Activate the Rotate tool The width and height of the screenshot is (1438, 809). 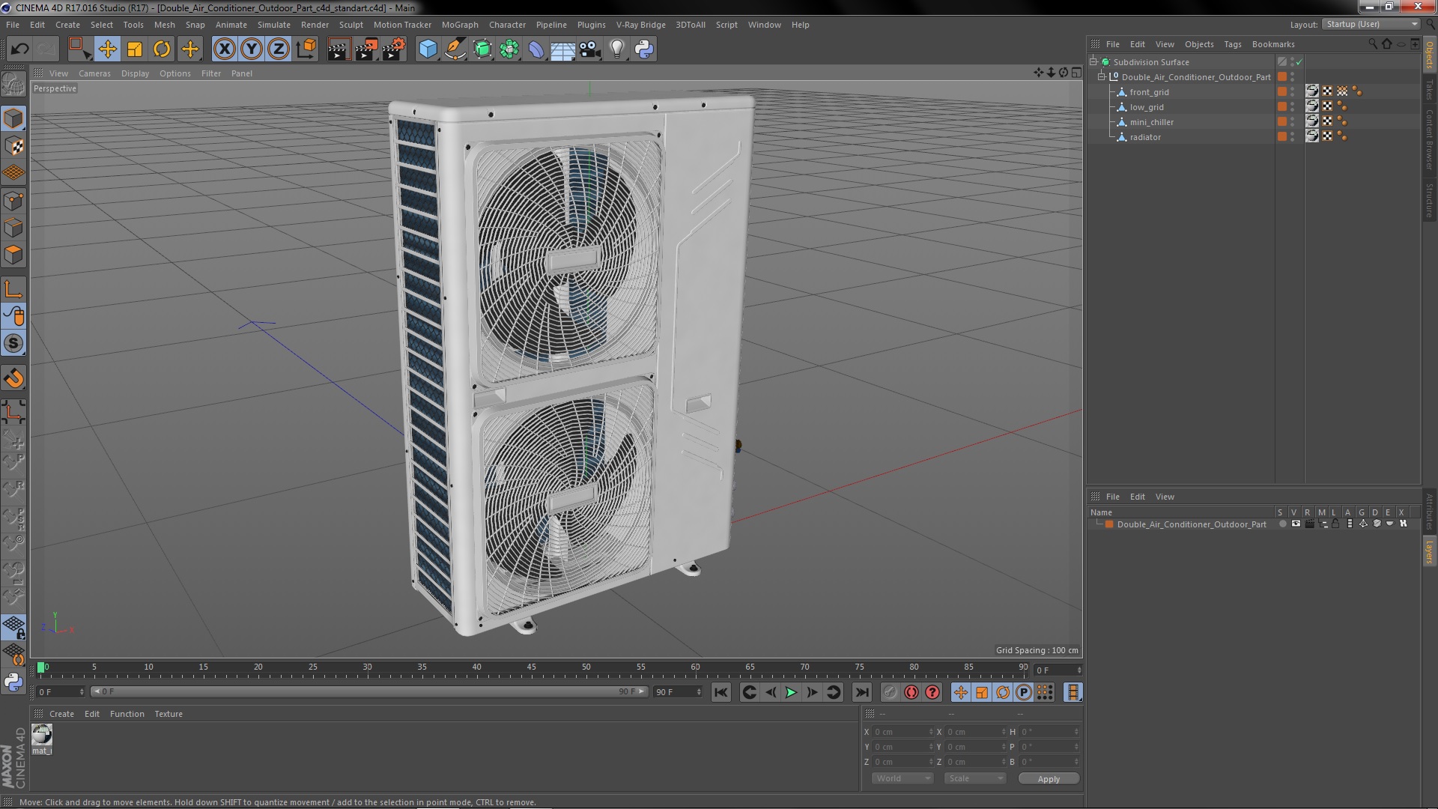[162, 49]
